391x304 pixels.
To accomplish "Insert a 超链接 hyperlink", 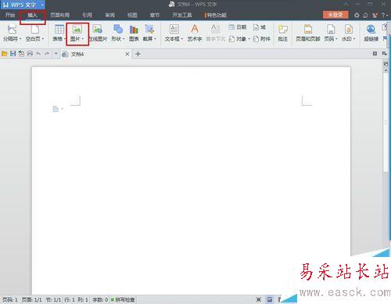I will click(371, 33).
